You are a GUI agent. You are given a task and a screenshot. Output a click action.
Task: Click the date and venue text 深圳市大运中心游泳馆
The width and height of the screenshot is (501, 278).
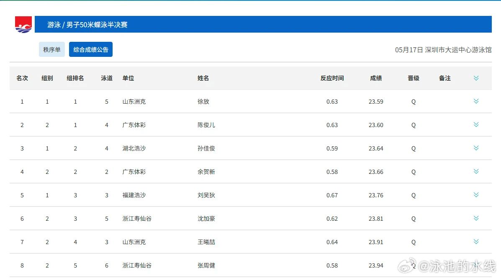point(458,50)
